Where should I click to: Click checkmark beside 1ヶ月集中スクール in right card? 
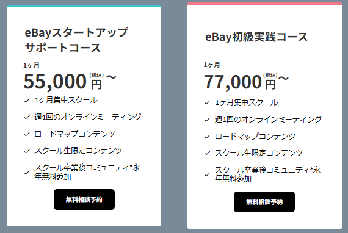208,102
